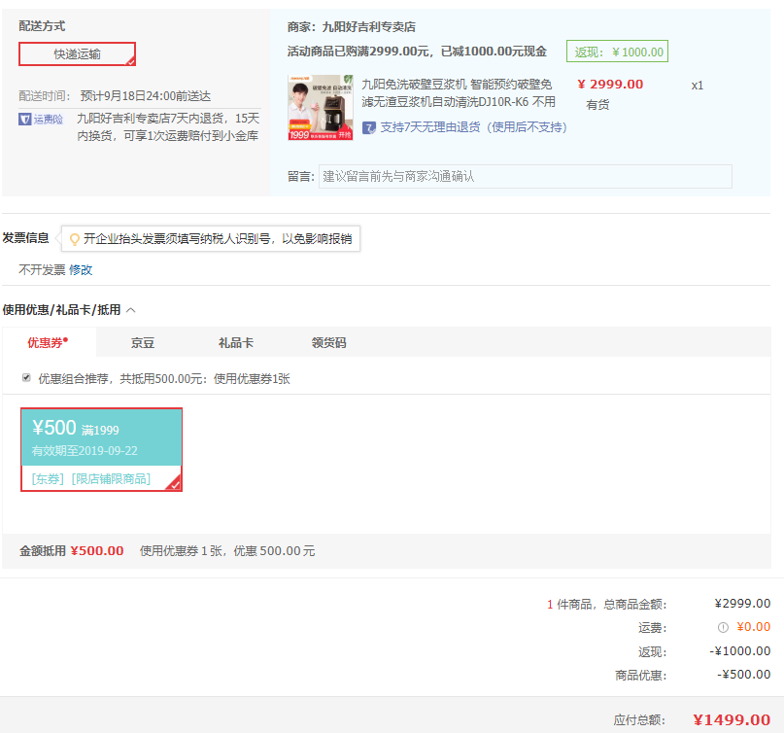Collapse the 使用优惠/礼品卡/抵用 section chevron

point(131,310)
